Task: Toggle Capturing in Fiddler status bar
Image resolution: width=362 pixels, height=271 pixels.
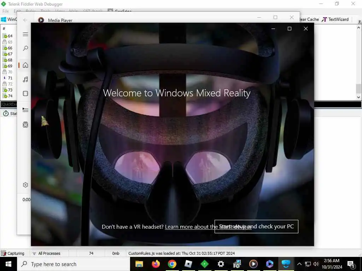Action: coord(13,253)
